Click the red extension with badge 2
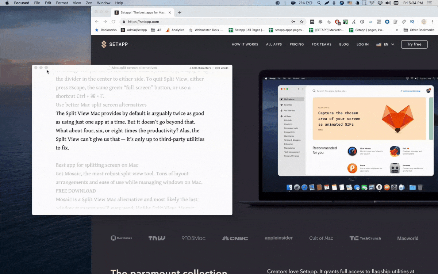The image size is (438, 274). coord(337,22)
